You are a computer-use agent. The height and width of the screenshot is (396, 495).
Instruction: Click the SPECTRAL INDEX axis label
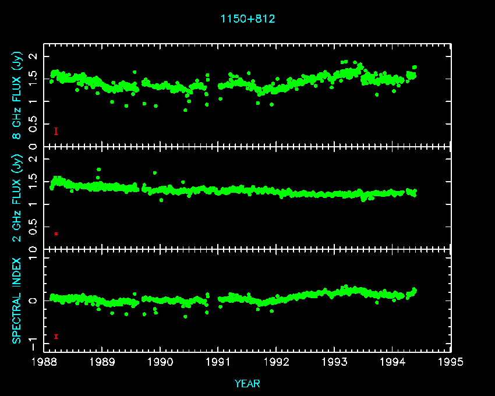pyautogui.click(x=17, y=300)
